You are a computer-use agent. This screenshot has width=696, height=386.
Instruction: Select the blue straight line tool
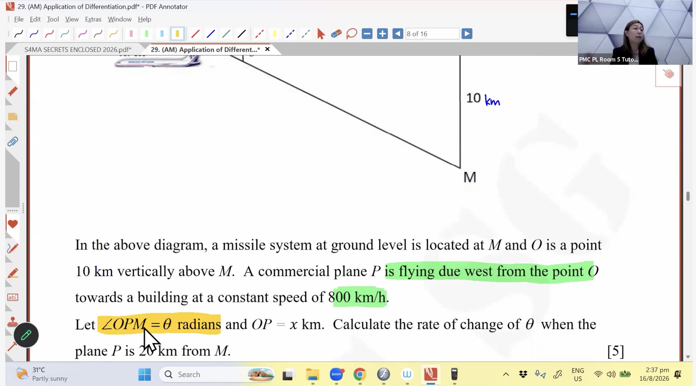pyautogui.click(x=211, y=34)
